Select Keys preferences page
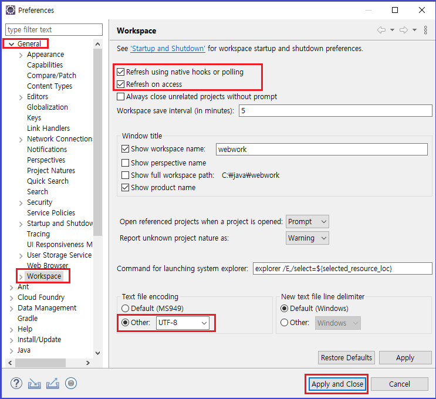This screenshot has width=436, height=399. (x=34, y=117)
